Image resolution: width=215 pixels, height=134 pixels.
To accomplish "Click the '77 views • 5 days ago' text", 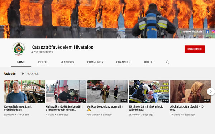I will 182,115.
